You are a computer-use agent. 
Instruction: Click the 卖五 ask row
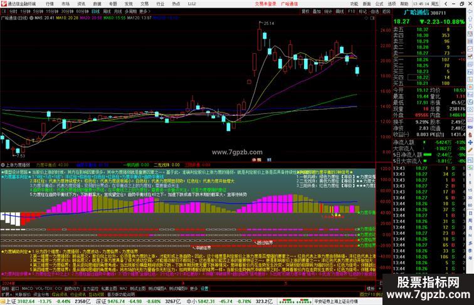pyautogui.click(x=429, y=29)
